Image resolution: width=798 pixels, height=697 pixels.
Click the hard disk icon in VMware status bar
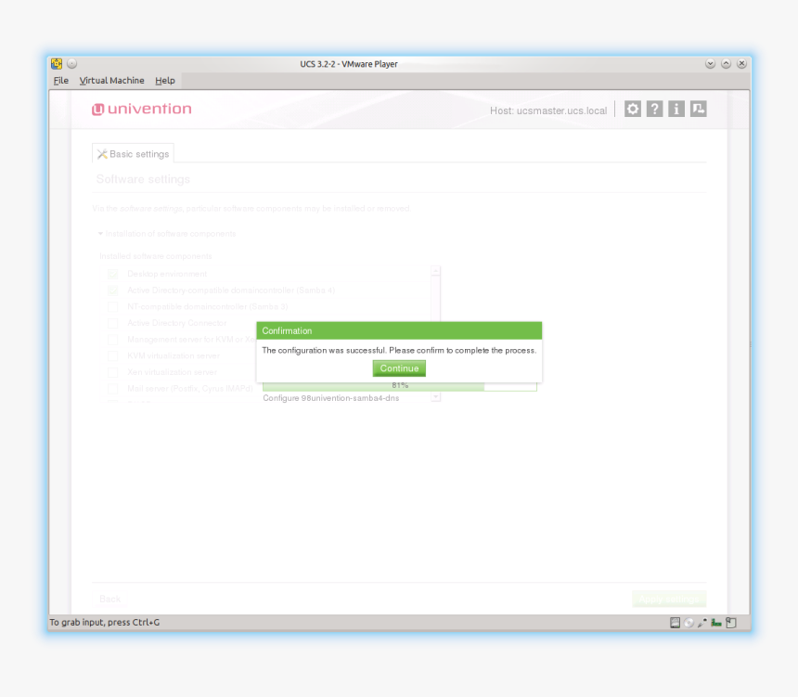pyautogui.click(x=675, y=622)
